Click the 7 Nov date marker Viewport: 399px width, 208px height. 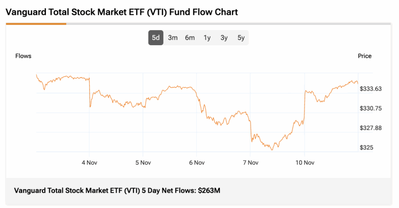click(x=251, y=162)
